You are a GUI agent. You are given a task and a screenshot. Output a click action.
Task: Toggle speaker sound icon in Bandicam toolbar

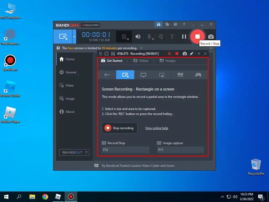138,37
